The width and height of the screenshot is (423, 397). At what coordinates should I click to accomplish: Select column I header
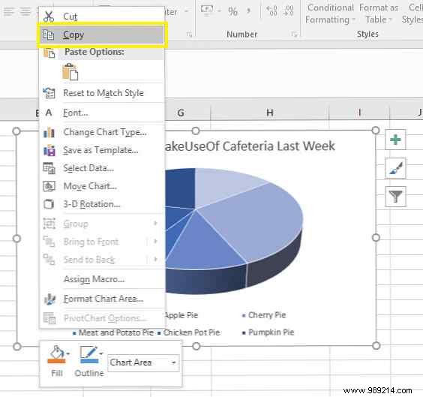pos(359,113)
